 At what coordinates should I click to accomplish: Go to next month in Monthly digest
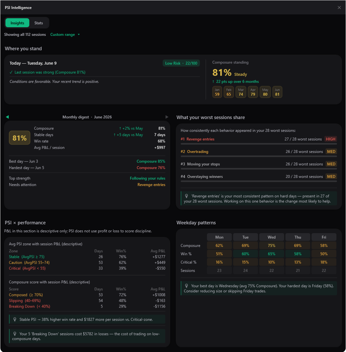[167, 117]
